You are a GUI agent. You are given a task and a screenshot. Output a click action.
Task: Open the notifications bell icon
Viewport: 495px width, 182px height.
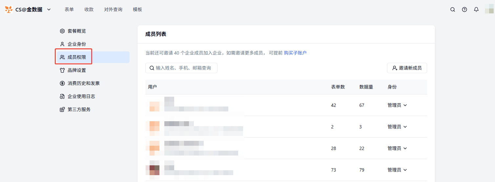[476, 9]
